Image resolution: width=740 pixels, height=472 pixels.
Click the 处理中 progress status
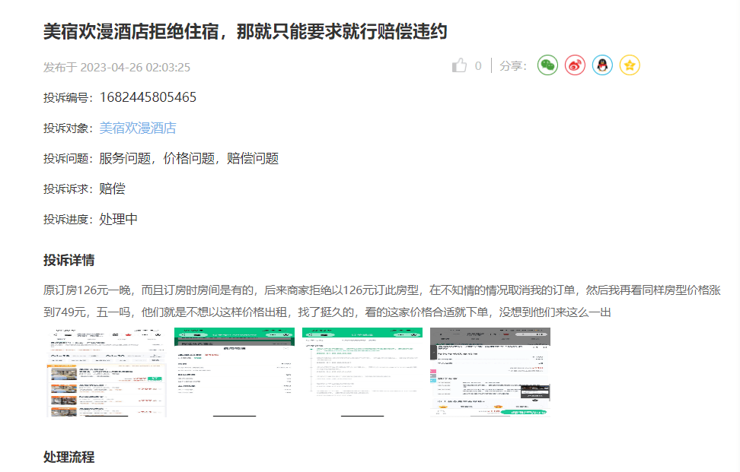[119, 219]
